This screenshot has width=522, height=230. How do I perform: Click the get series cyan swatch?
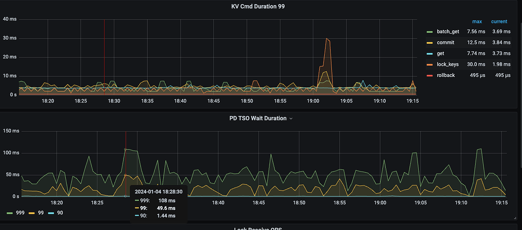click(x=430, y=53)
